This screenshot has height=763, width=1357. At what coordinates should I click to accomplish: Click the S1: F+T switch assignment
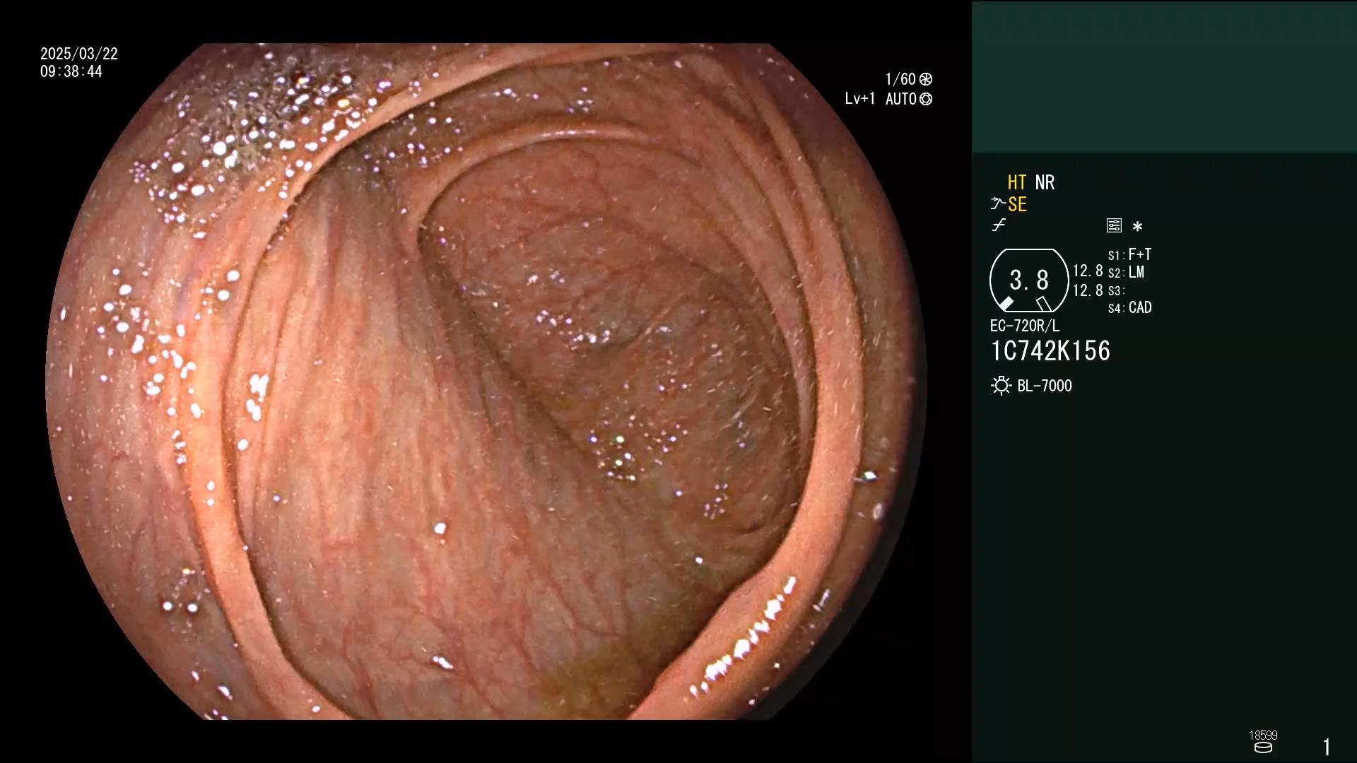(1129, 254)
